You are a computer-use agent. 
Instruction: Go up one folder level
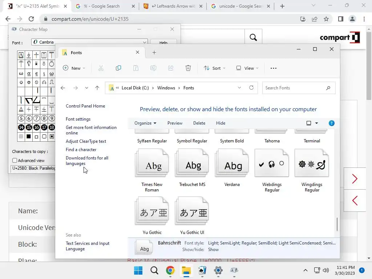click(97, 88)
